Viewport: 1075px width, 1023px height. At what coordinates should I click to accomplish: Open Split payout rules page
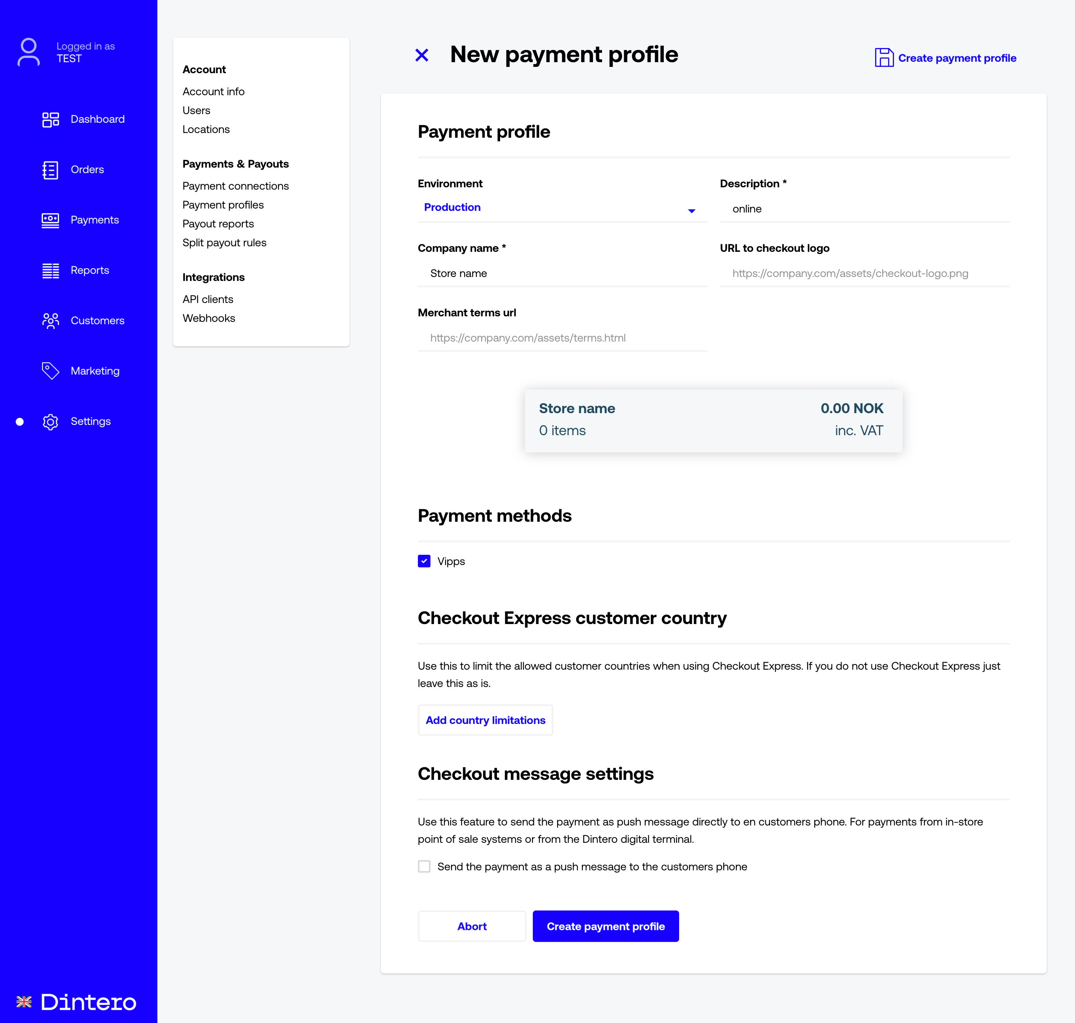point(224,243)
